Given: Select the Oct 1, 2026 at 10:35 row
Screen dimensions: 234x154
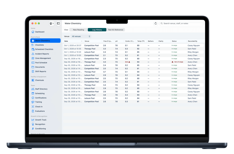Looking at the screenshot, I should (133, 49).
